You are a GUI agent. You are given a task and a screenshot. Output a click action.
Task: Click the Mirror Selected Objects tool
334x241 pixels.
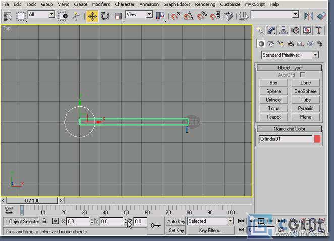(308, 16)
